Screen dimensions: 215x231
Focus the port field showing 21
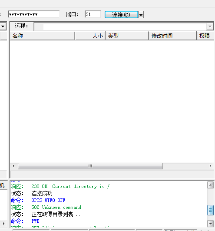pyautogui.click(x=93, y=14)
